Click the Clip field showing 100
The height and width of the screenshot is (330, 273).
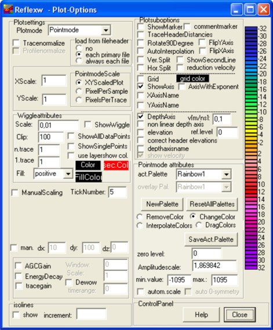[x=51, y=137]
